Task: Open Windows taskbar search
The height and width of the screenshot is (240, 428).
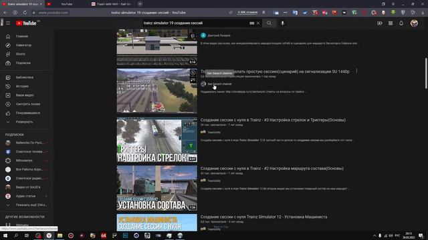Action: point(16,235)
